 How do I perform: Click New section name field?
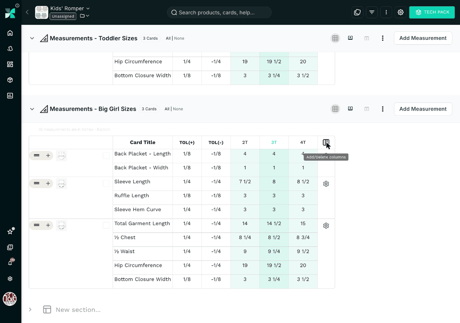coord(78,310)
